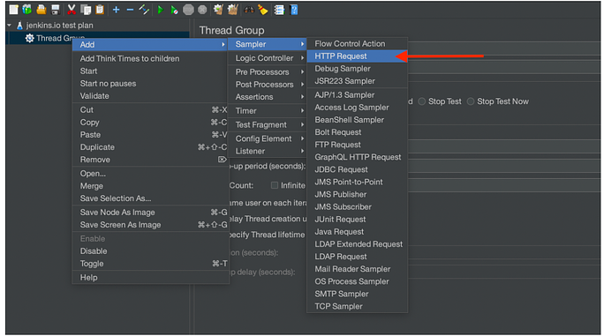Select Toggle in context menu
The width and height of the screenshot is (604, 336).
pos(150,264)
